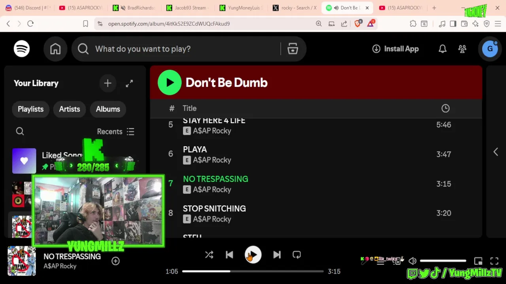Screen dimensions: 506x284
Task: Open the Brave VPN shield icon
Action: coord(487,24)
